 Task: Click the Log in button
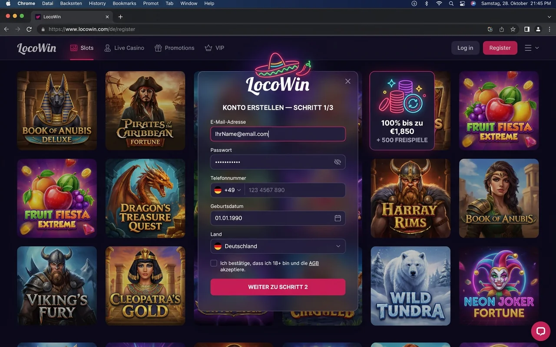(465, 48)
